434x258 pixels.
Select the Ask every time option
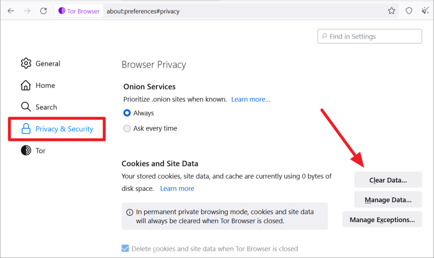click(127, 128)
